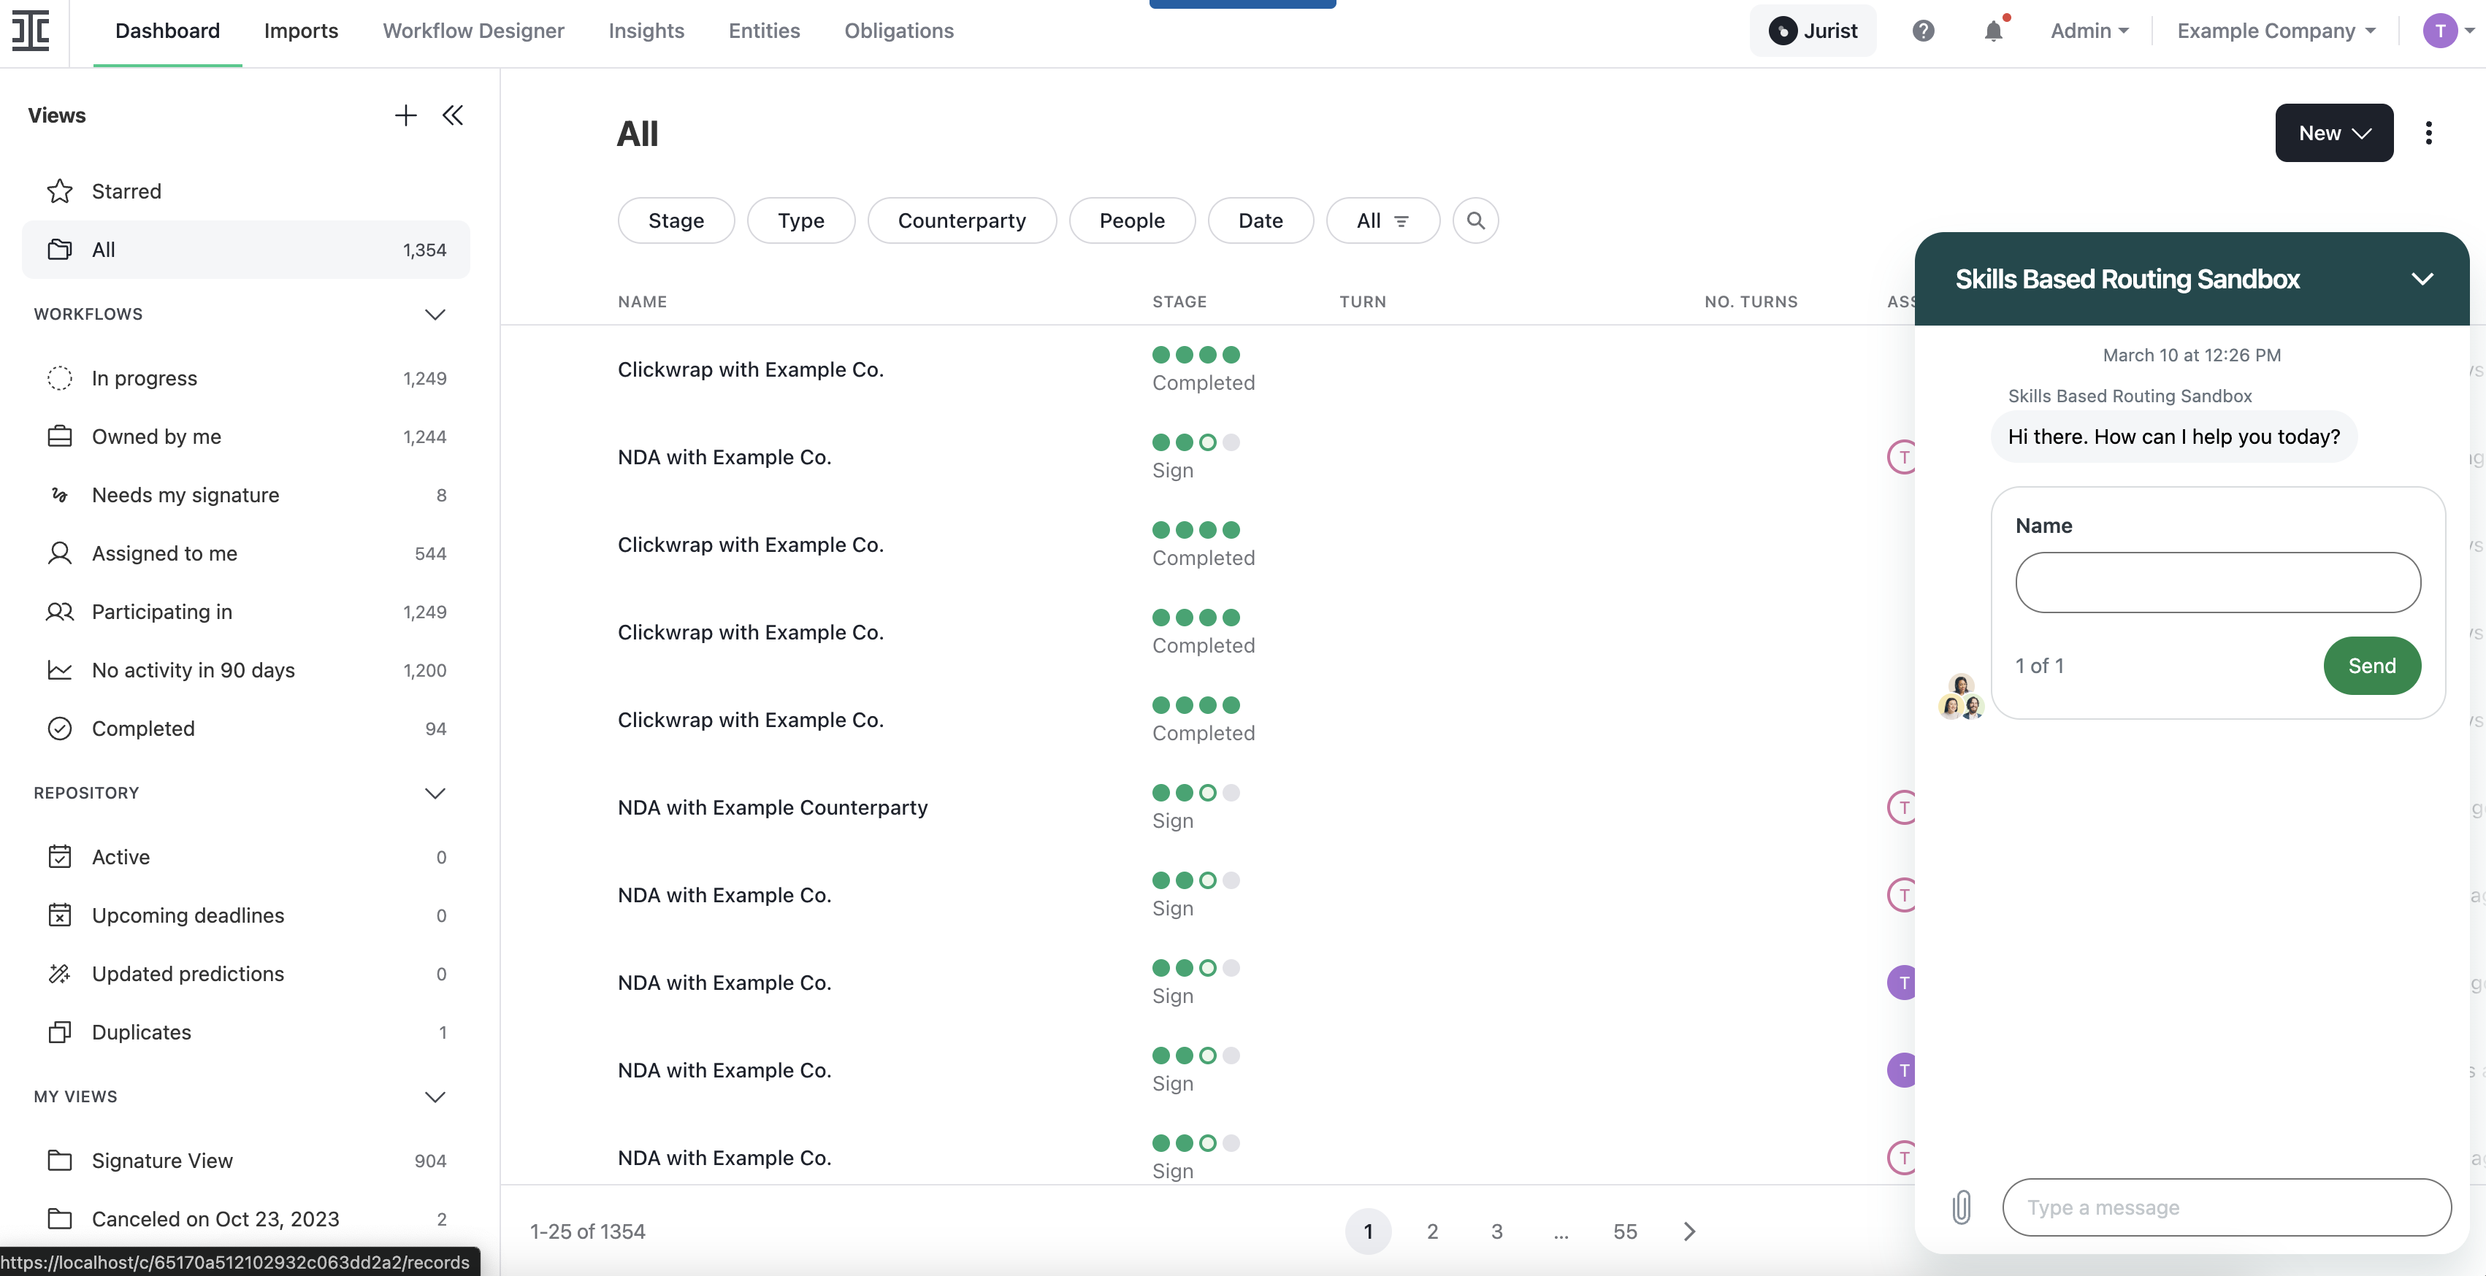Open first Clickwrap with Example Co. record
2486x1276 pixels.
[750, 369]
